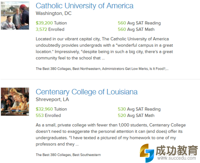
Task: Open the Catholic University of America title link
Action: [x=84, y=6]
